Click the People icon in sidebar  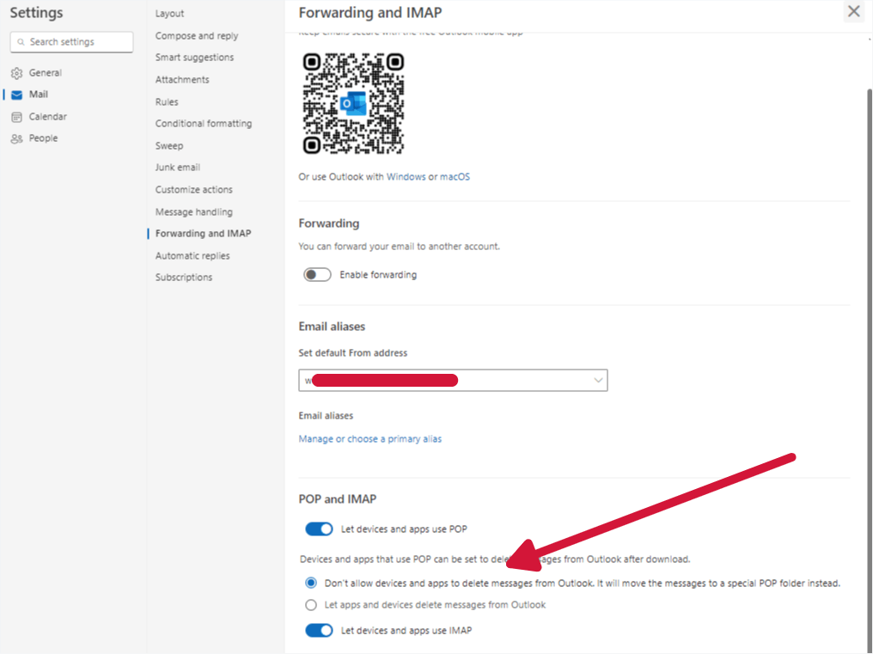pos(16,138)
